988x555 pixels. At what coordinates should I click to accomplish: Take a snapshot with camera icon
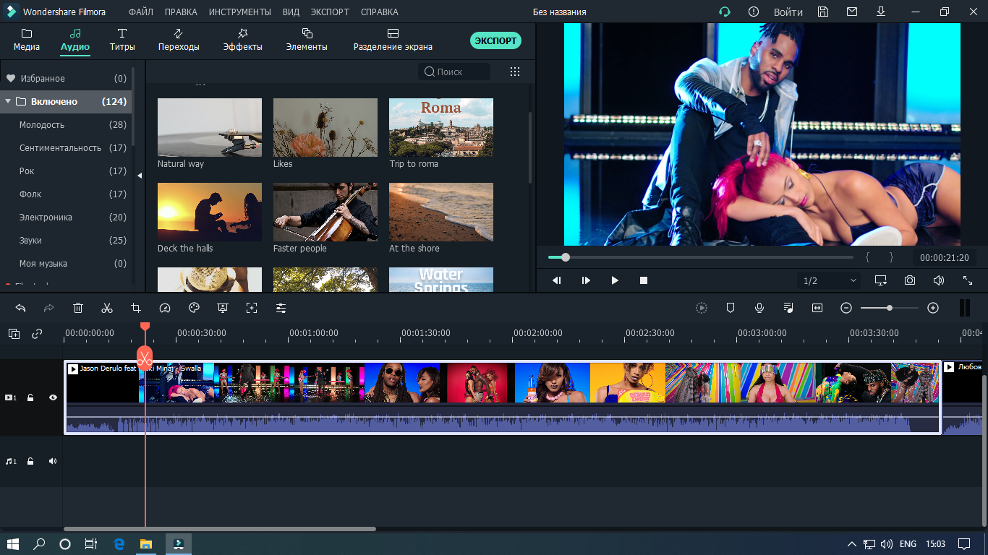pyautogui.click(x=910, y=280)
